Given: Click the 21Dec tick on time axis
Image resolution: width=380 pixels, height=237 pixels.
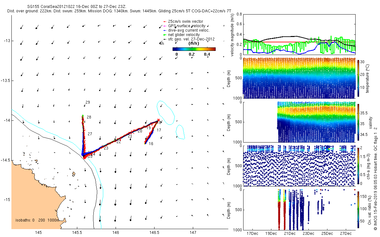Looking at the screenshot, I should [290, 233].
